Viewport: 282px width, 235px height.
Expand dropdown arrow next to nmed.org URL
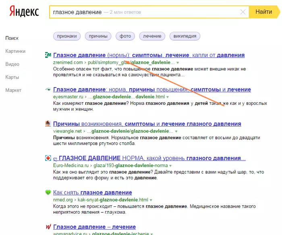point(151,200)
